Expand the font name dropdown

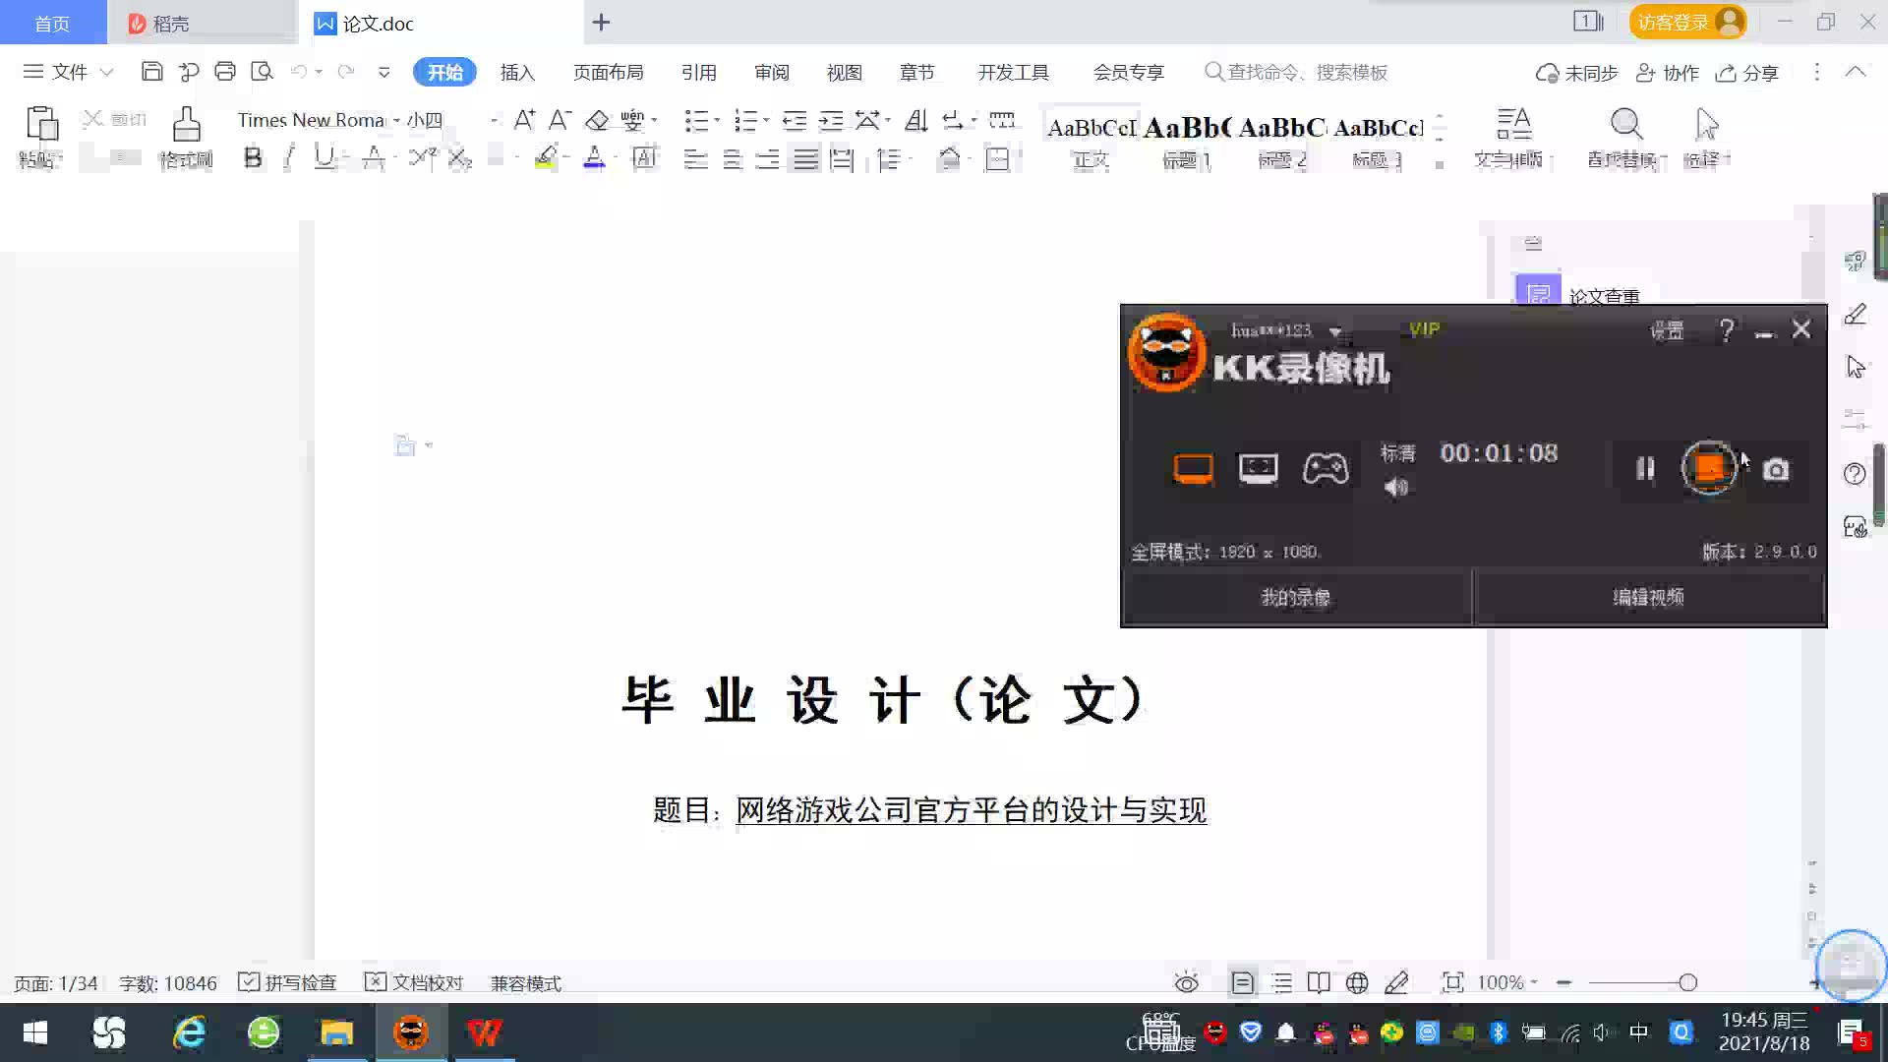click(396, 120)
